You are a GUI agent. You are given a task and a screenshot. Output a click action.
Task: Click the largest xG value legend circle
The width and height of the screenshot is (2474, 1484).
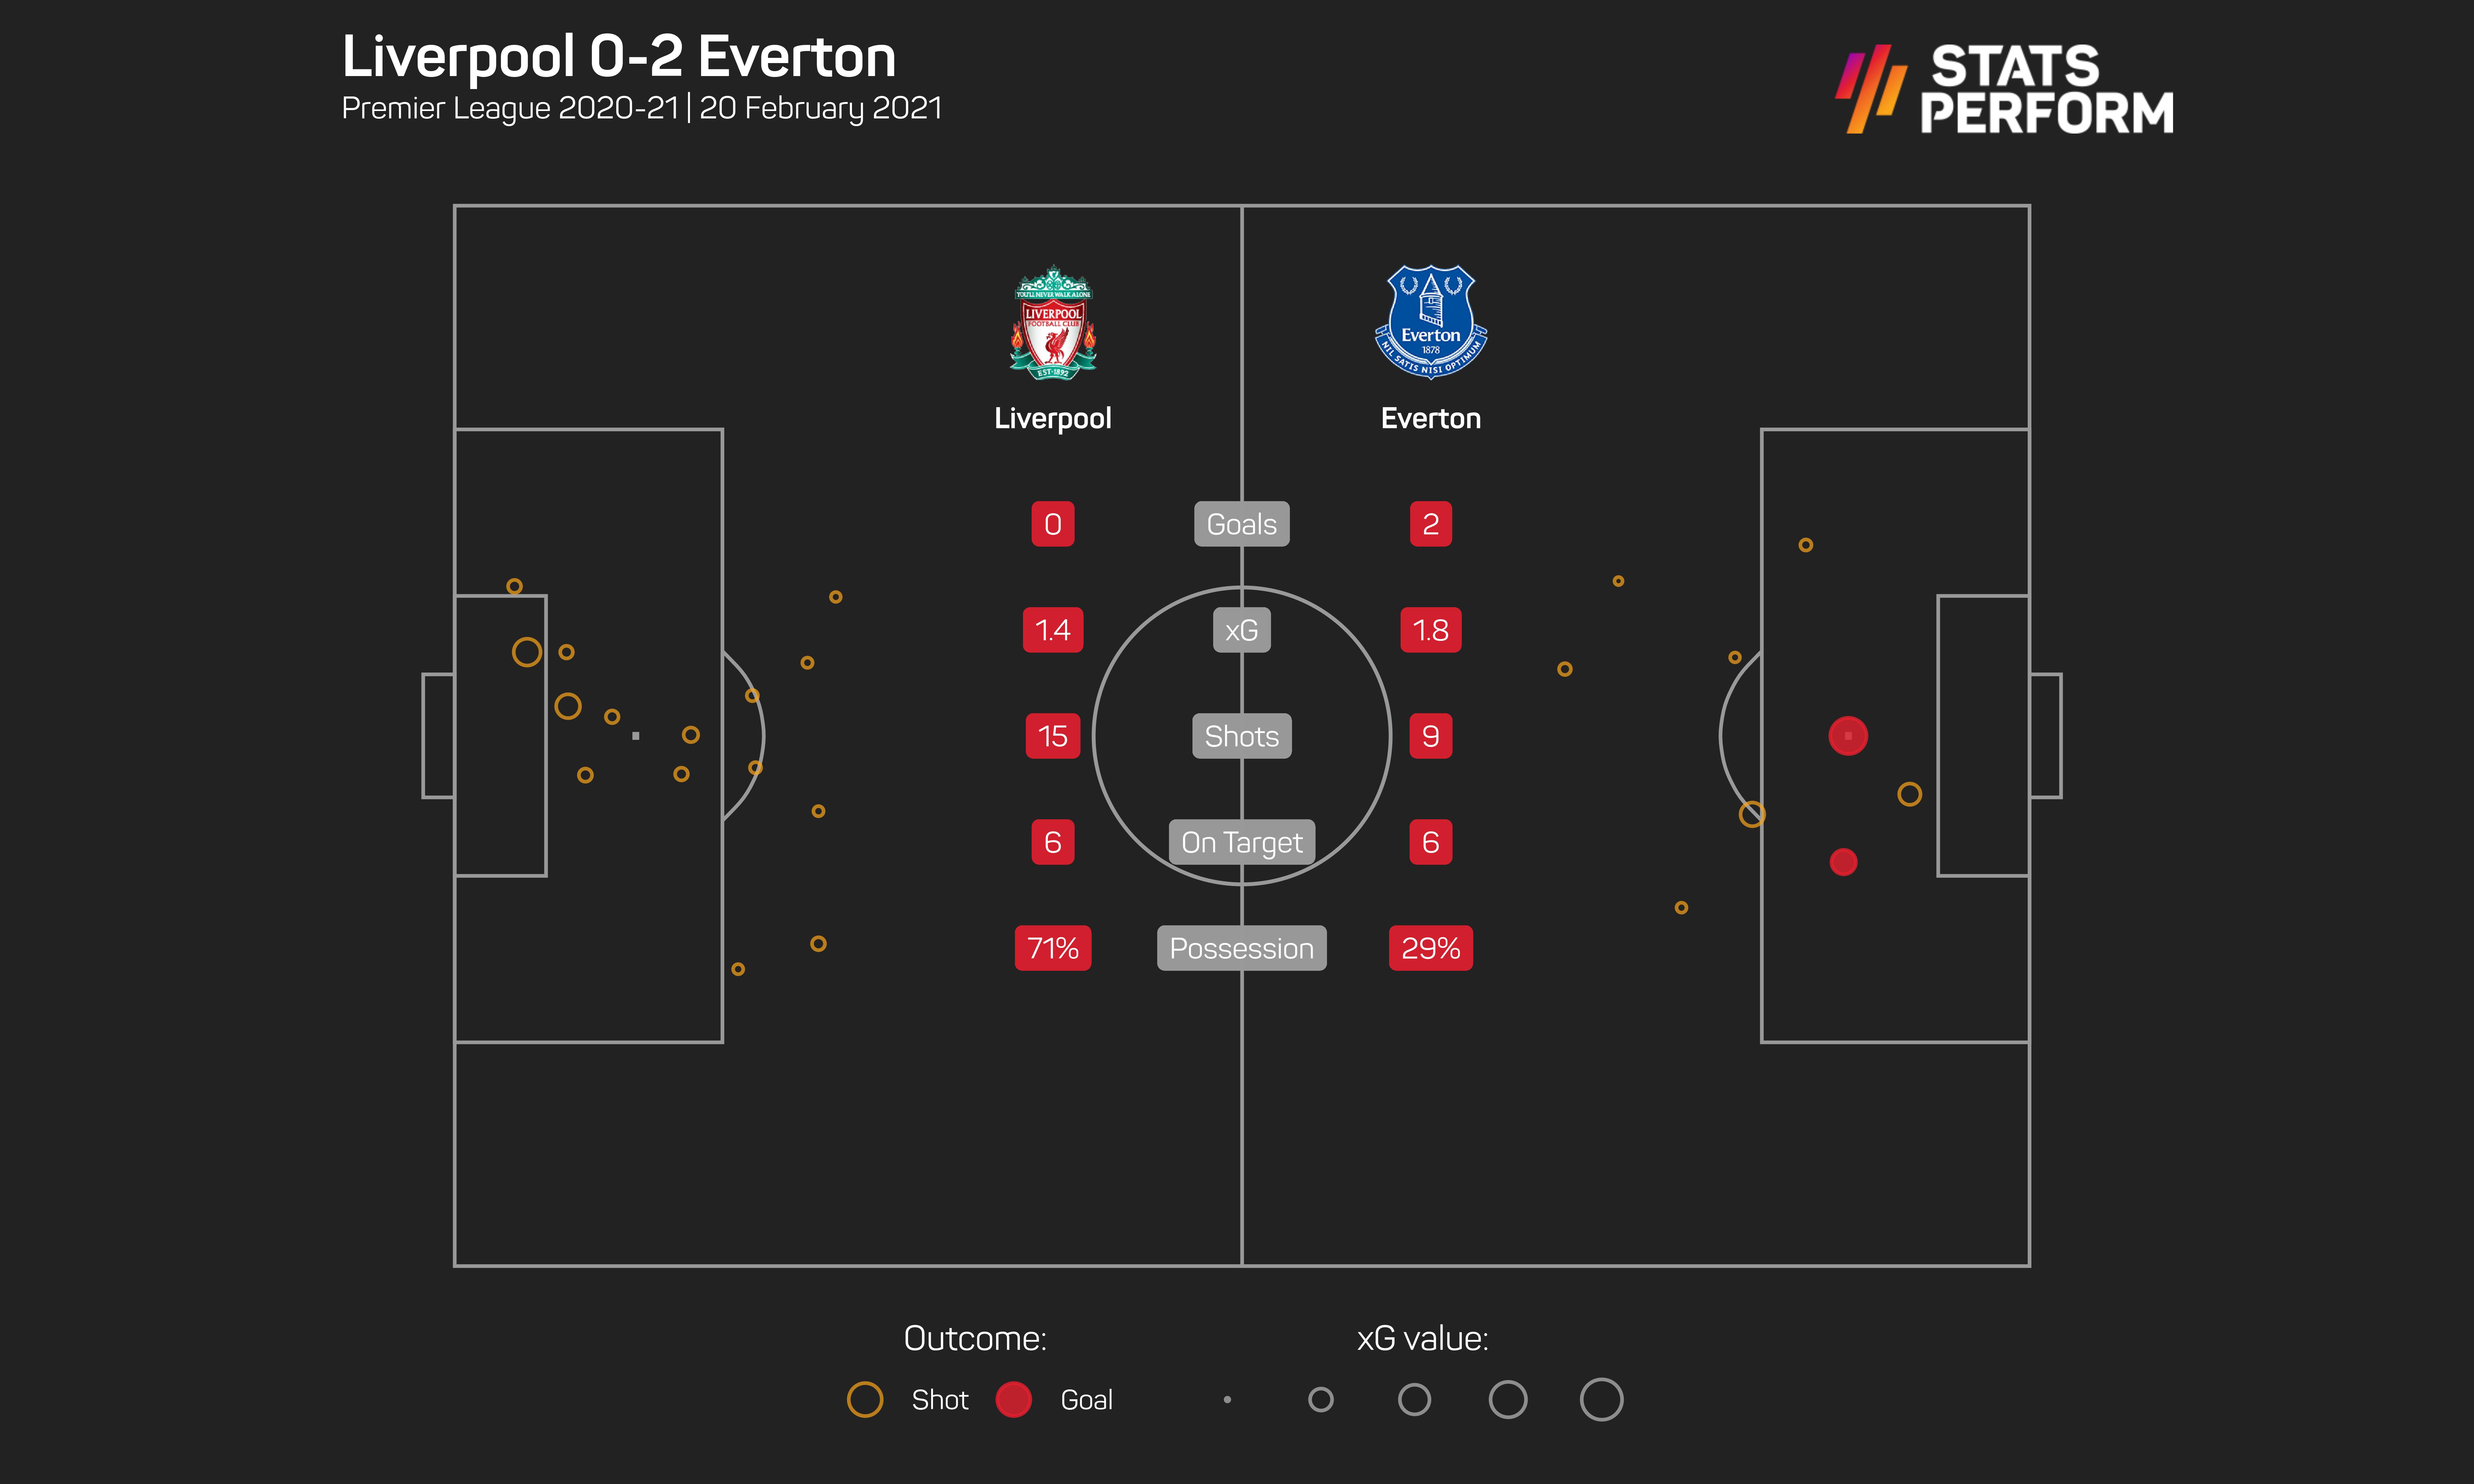pos(1601,1399)
